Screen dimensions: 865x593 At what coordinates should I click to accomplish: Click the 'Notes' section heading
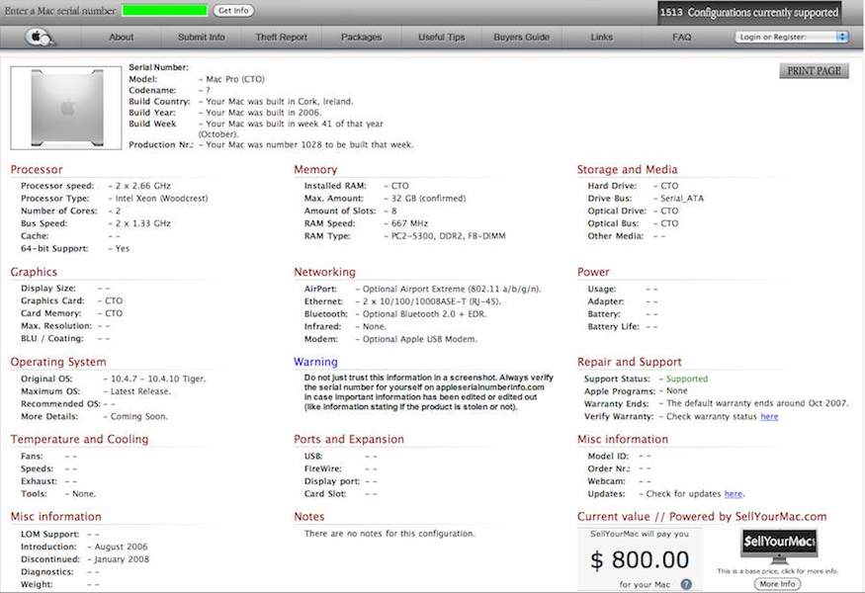[x=308, y=516]
